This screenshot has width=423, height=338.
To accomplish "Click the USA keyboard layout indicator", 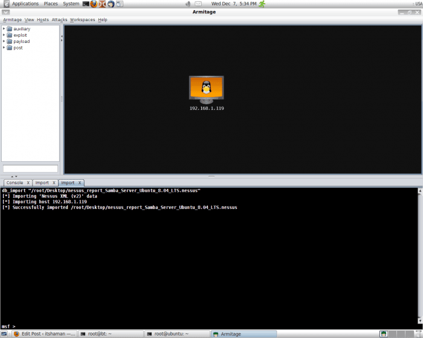I will pos(419,4).
